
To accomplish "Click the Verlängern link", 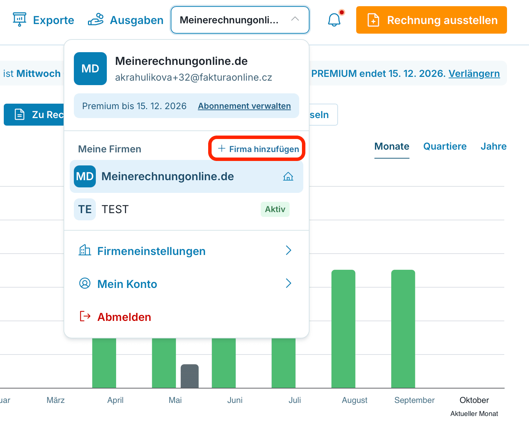I will pyautogui.click(x=474, y=73).
